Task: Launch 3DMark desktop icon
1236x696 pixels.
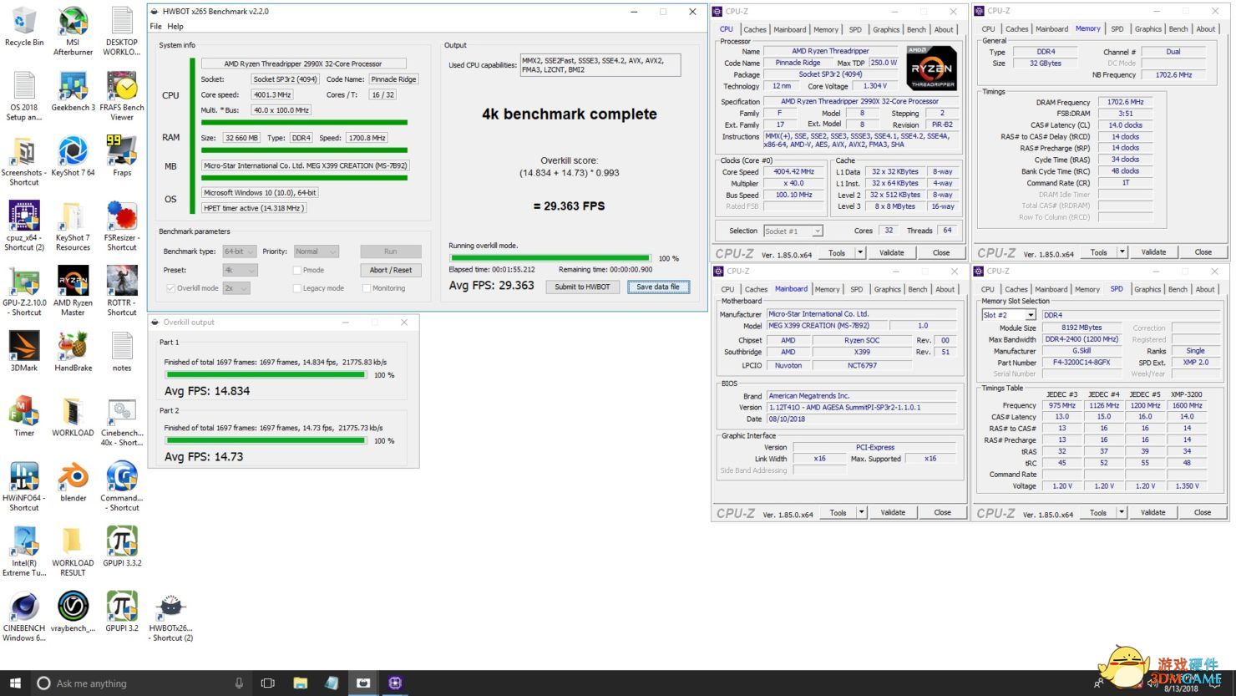Action: click(x=24, y=352)
